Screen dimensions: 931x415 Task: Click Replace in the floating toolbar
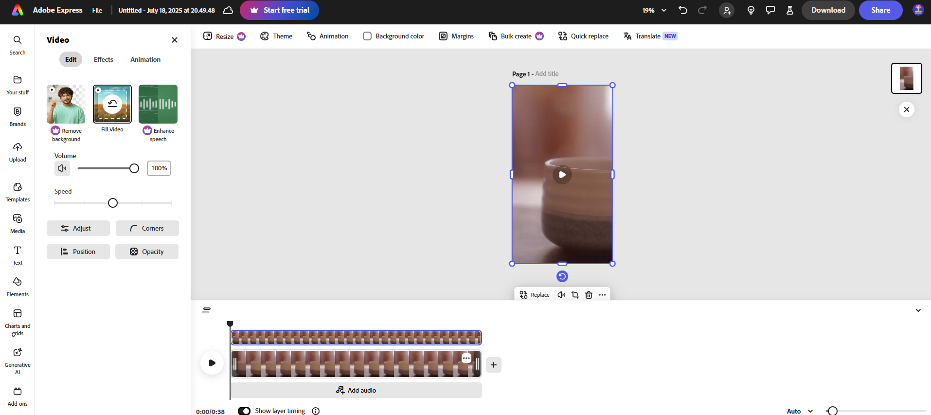tap(535, 295)
